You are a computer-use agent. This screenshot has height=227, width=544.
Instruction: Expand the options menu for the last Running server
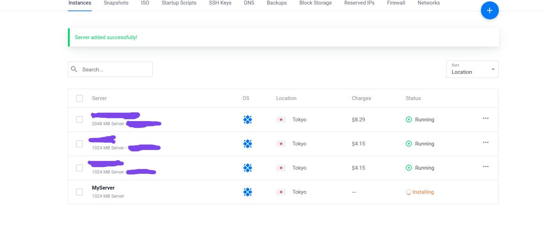(486, 167)
